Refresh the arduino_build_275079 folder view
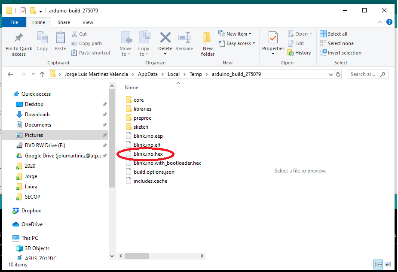The width and height of the screenshot is (398, 272). (338, 74)
